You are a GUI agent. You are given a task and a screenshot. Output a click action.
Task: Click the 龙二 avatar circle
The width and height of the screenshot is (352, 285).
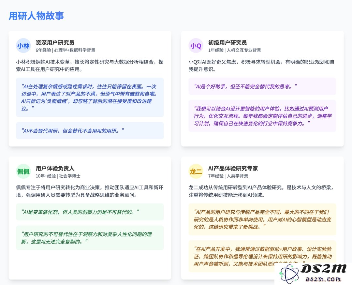pyautogui.click(x=196, y=172)
